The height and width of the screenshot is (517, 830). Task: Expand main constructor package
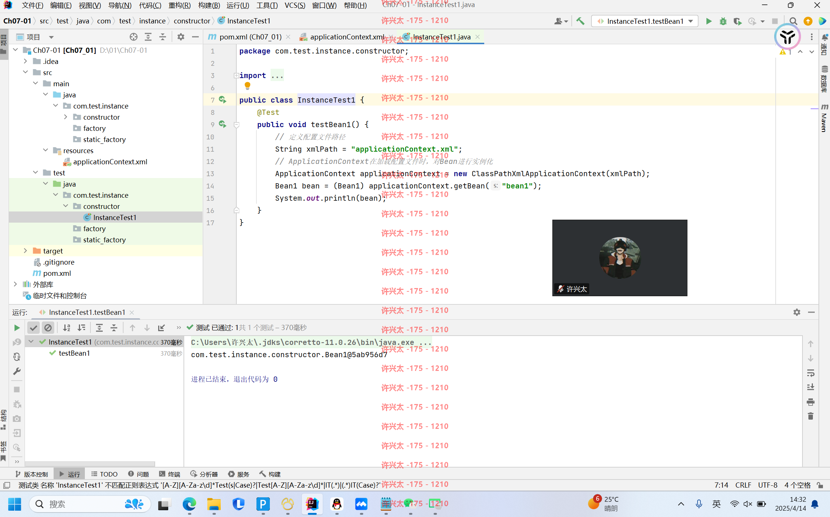66,117
